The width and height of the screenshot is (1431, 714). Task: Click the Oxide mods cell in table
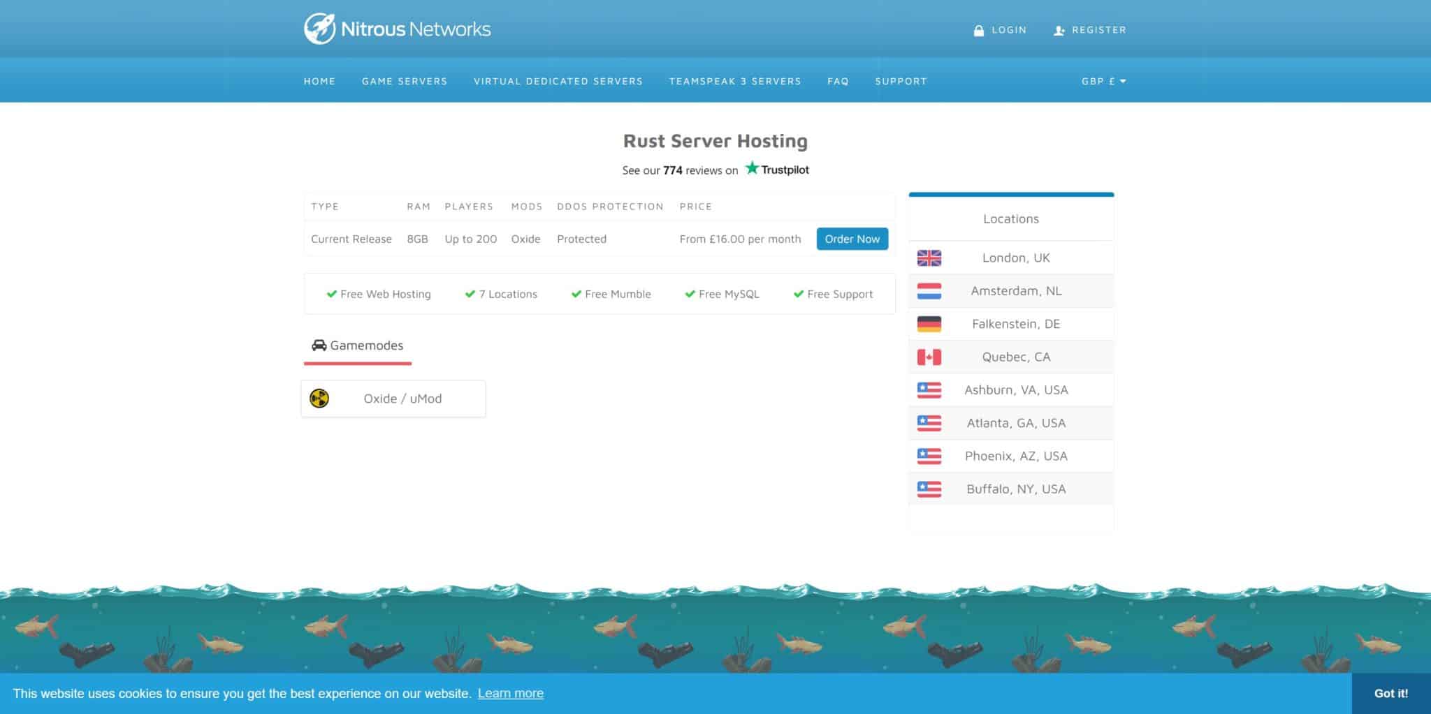coord(525,239)
